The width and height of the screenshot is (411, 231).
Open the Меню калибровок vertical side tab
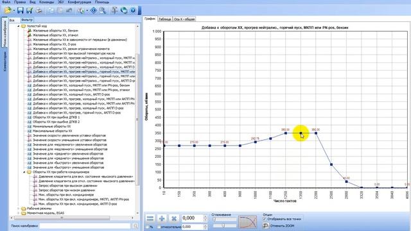[x=4, y=33]
